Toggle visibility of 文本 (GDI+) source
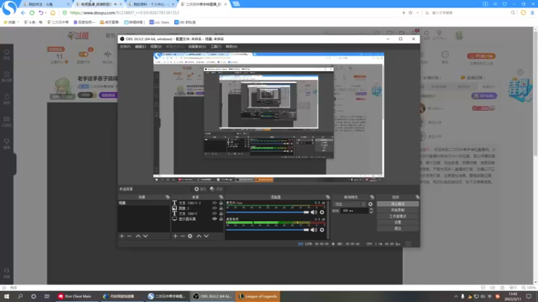538x302 pixels. (215, 213)
